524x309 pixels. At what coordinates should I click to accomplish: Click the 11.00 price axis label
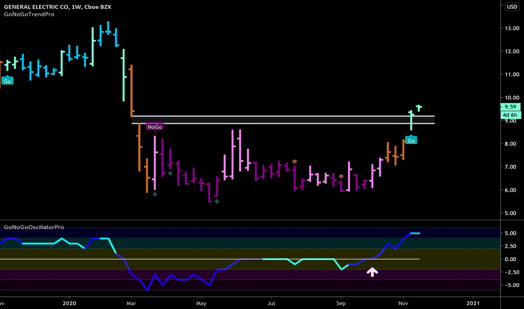pos(512,75)
